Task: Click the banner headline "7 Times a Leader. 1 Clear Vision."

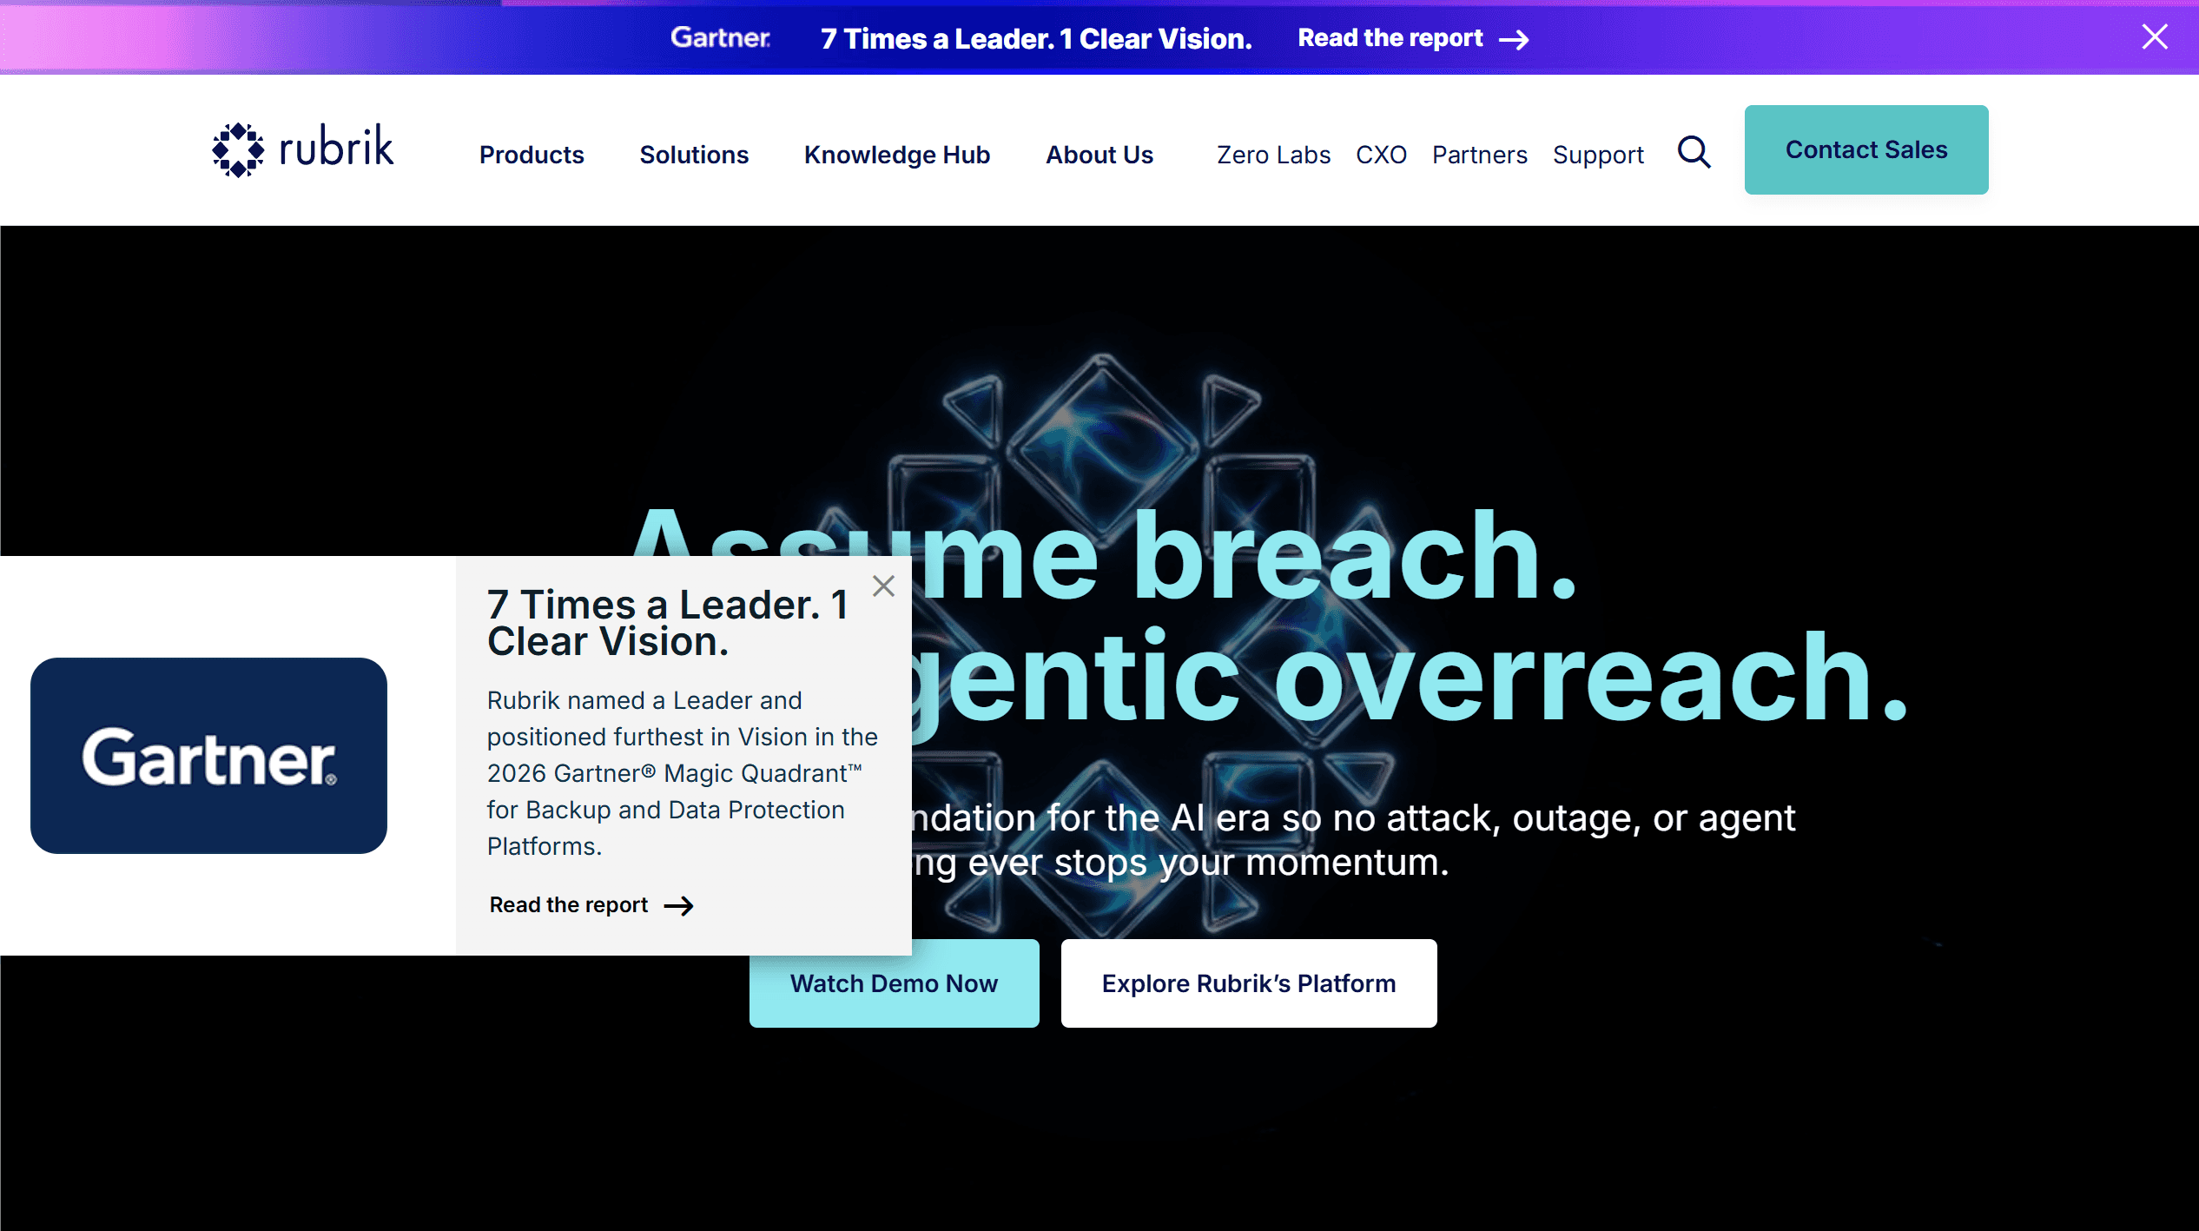Action: click(x=1036, y=38)
